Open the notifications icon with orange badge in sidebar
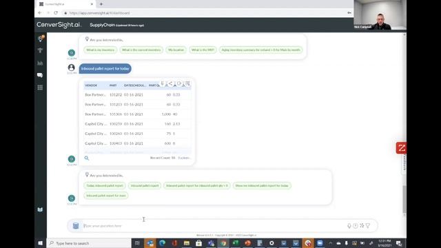Image resolution: width=441 pixels, height=248 pixels. 41,39
